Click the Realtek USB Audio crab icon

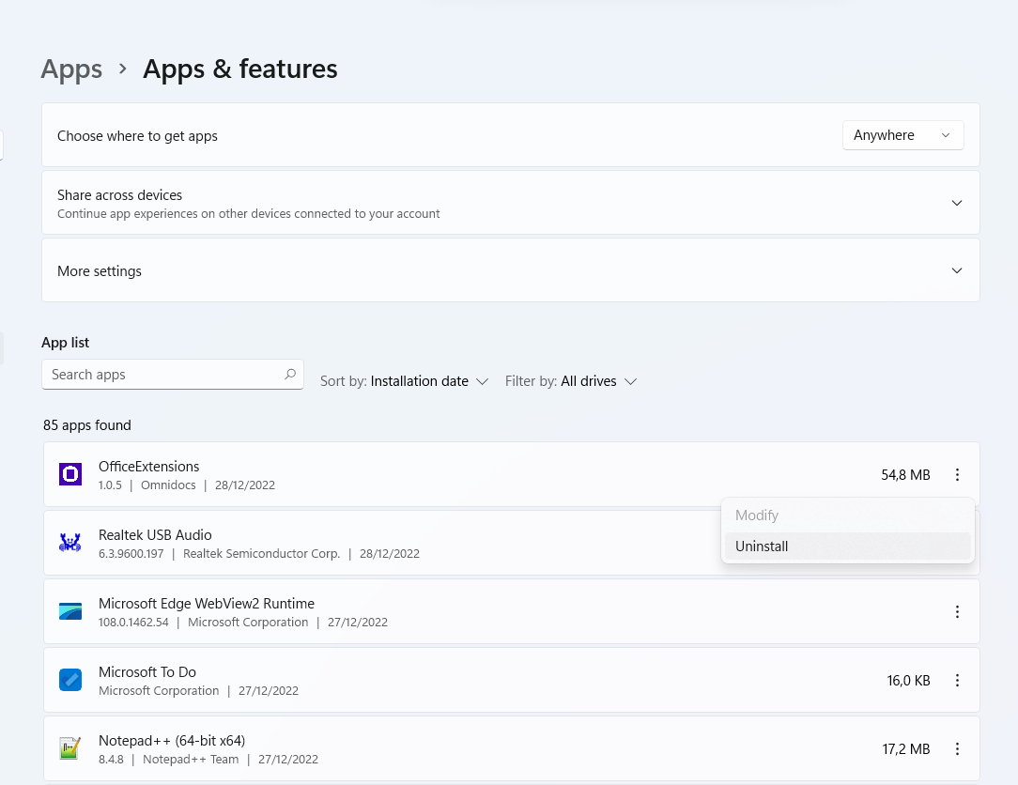pos(70,543)
